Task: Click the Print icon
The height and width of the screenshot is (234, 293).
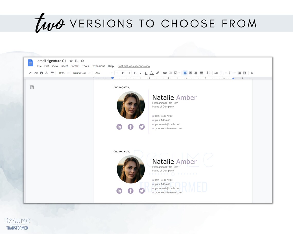Action: [x=41, y=73]
